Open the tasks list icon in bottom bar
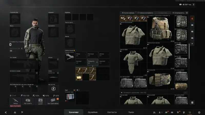205x115 pixels. (x=184, y=112)
